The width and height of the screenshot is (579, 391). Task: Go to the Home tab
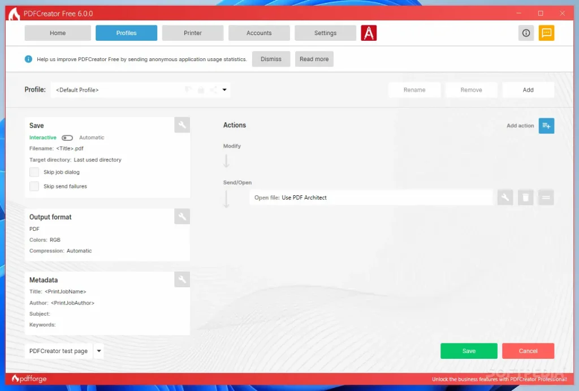click(x=58, y=33)
